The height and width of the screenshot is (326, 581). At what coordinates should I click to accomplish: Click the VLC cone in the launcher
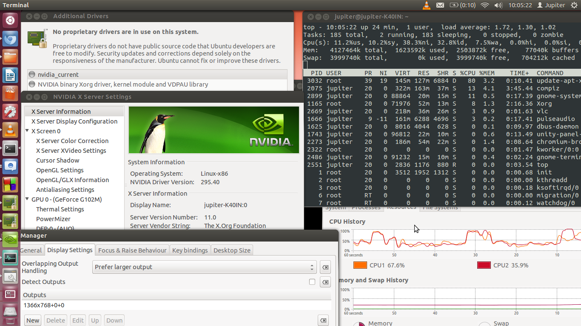10,130
